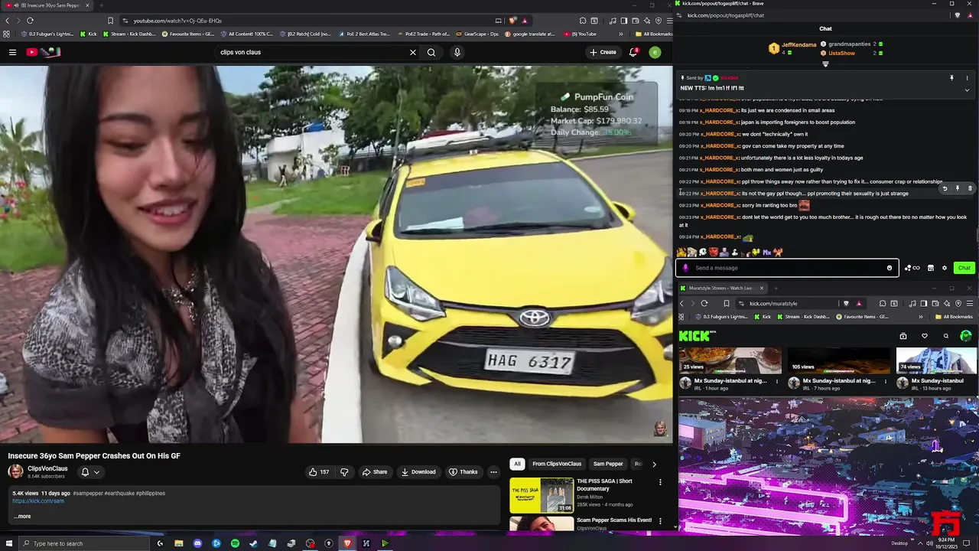The image size is (979, 551).
Task: Open 'THE PISS SAGA' video thumbnail
Action: click(542, 495)
